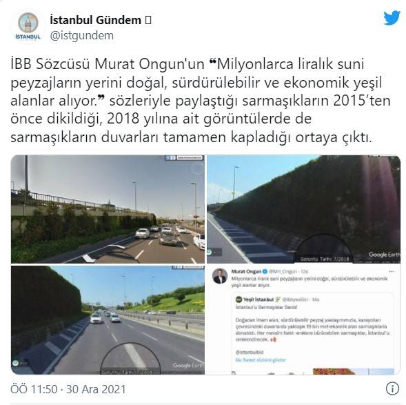Screen dimensions: 406x405
Task: Click Murat Ongun's profile picture in screenshot
Action: point(220,276)
